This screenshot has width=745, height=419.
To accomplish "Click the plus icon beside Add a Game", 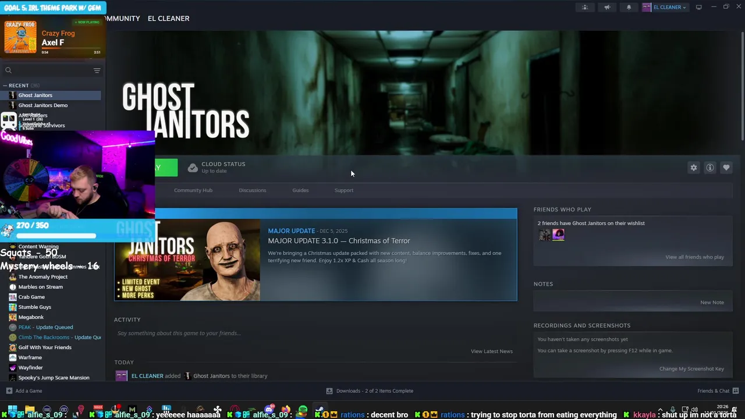I will click(9, 391).
